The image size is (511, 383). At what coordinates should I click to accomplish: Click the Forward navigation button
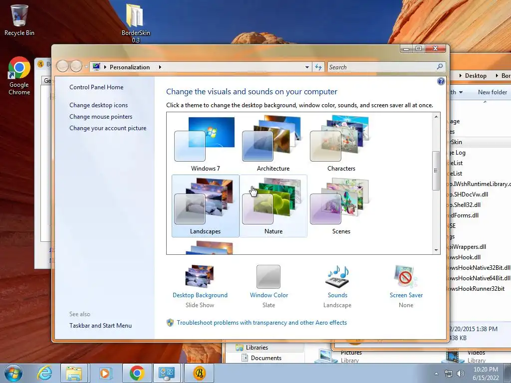pyautogui.click(x=76, y=66)
